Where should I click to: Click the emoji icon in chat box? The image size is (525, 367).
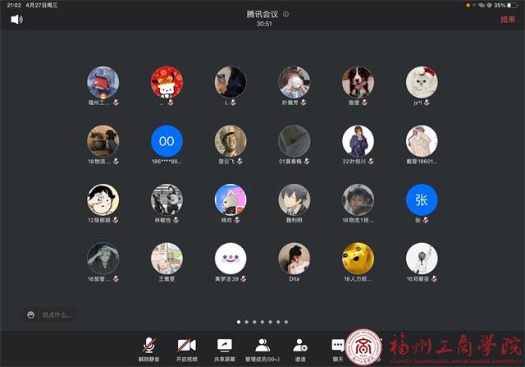click(x=31, y=314)
